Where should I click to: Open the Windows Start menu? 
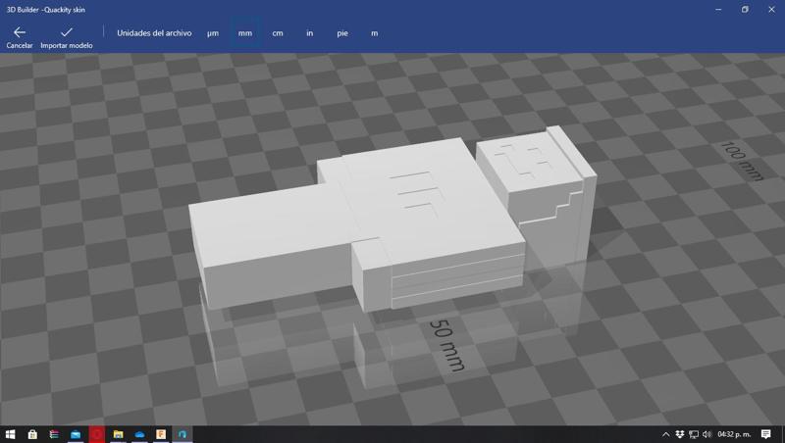[x=10, y=434]
